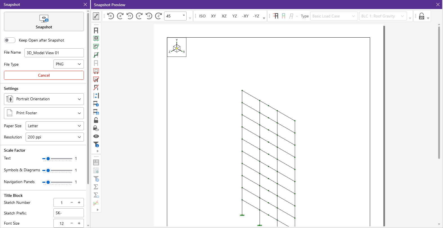
Task: Select the green box selection tool
Action: coord(96,38)
